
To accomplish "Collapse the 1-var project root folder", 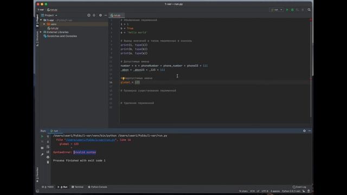I will (x=41, y=20).
